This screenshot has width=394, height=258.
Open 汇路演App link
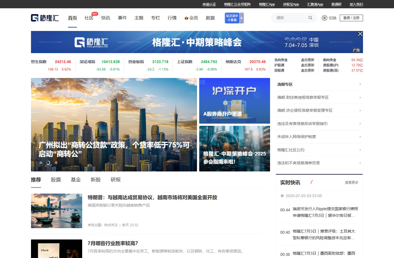tap(315, 4)
